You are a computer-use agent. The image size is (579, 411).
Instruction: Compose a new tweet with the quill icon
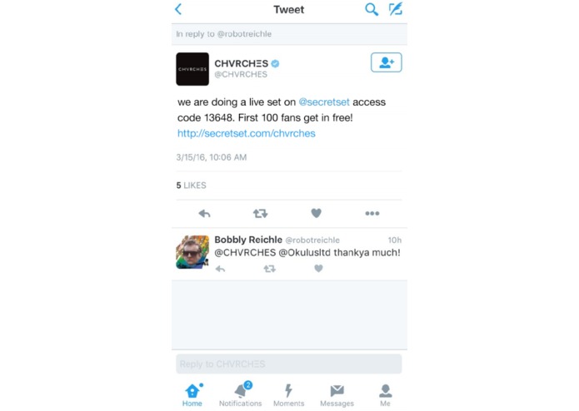pyautogui.click(x=396, y=9)
